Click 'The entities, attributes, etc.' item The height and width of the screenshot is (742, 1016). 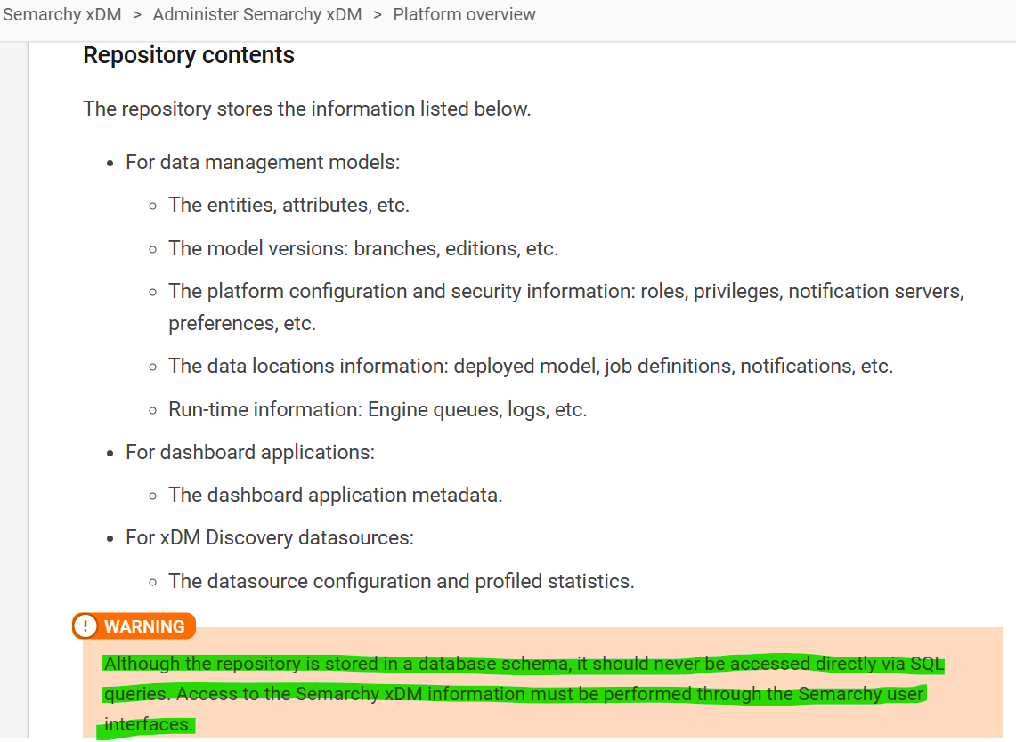click(x=289, y=206)
